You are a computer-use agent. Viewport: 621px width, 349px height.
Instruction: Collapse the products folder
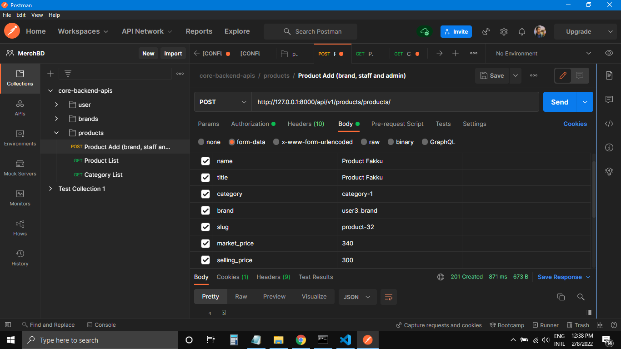[x=56, y=133]
